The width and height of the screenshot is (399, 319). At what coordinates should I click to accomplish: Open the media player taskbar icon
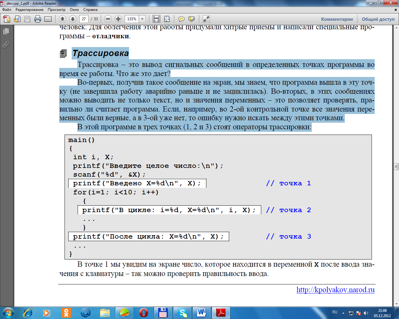[47, 312]
